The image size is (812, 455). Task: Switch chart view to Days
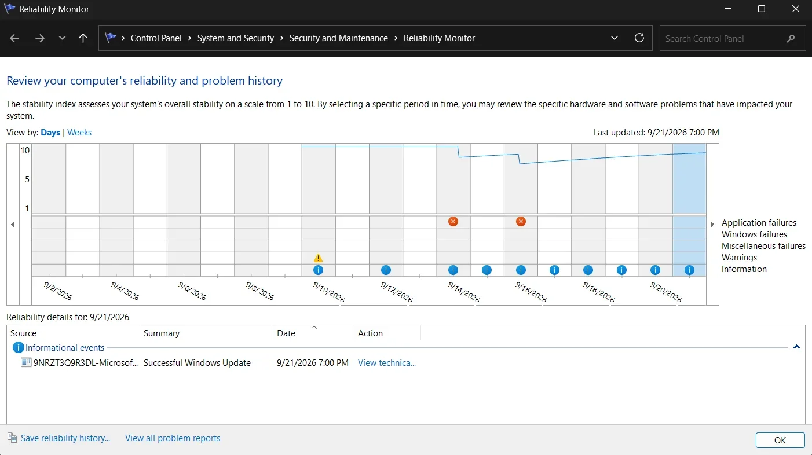tap(50, 133)
